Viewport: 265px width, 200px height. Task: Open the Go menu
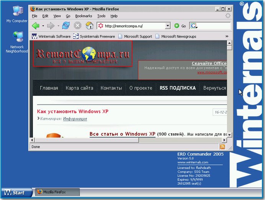click(x=68, y=16)
